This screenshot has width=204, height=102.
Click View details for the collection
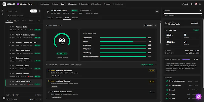[x=195, y=23]
